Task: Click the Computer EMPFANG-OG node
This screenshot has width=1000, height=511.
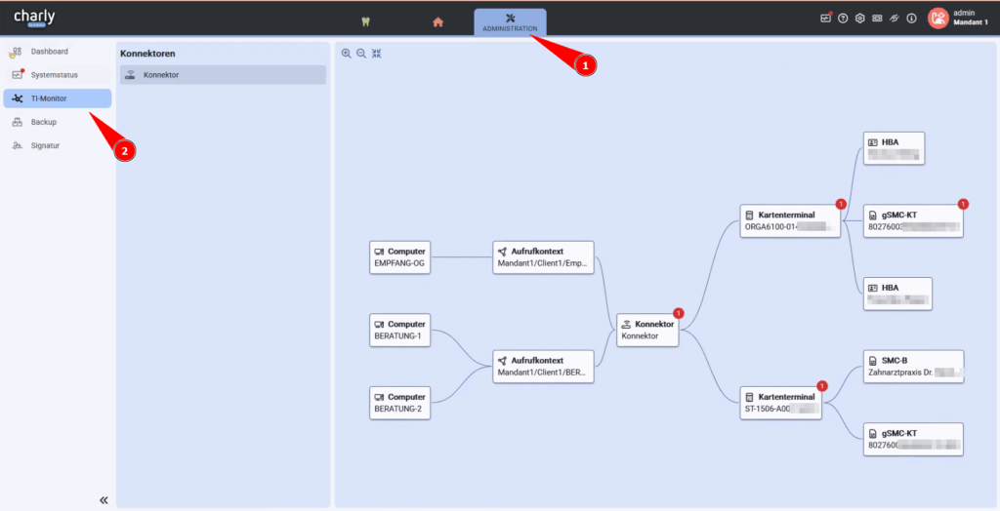Action: click(399, 256)
